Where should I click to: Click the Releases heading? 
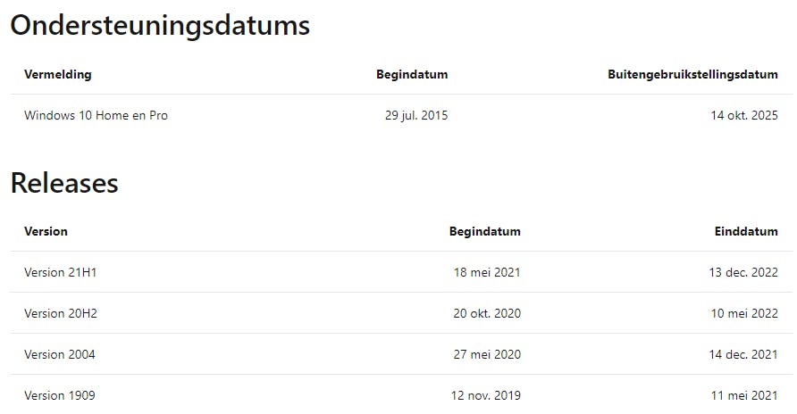(64, 183)
